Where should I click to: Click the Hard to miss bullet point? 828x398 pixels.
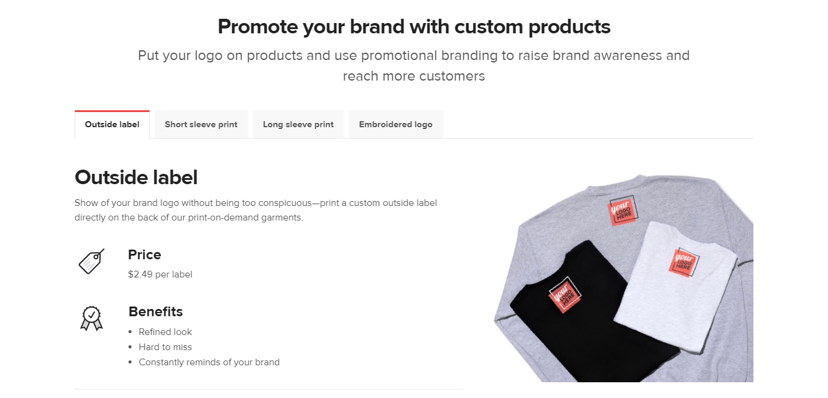(x=165, y=347)
